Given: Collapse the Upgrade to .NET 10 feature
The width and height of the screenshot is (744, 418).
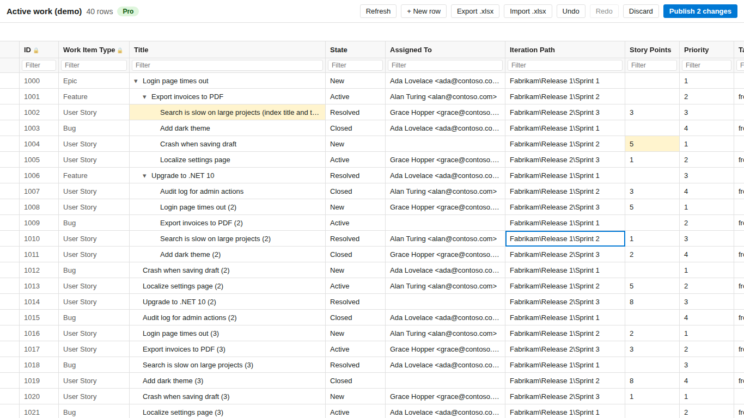Looking at the screenshot, I should (144, 176).
